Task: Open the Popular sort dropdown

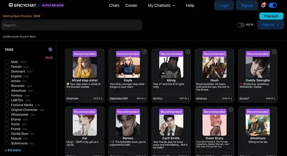Action: pyautogui.click(x=271, y=25)
